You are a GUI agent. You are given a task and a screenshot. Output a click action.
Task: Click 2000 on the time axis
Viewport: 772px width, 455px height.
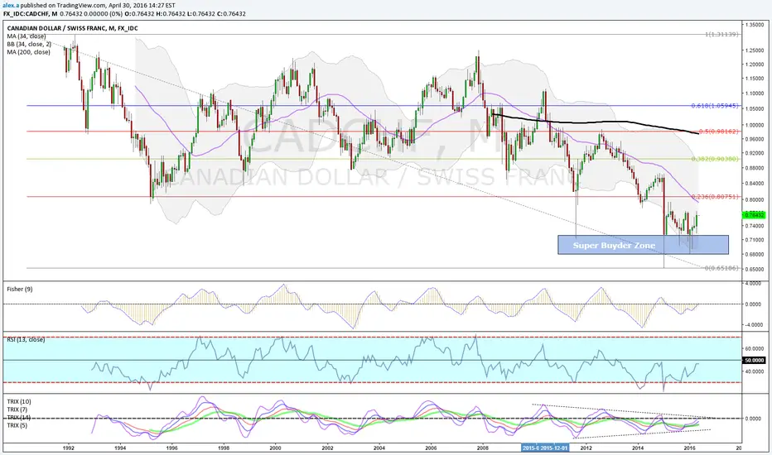pos(275,448)
